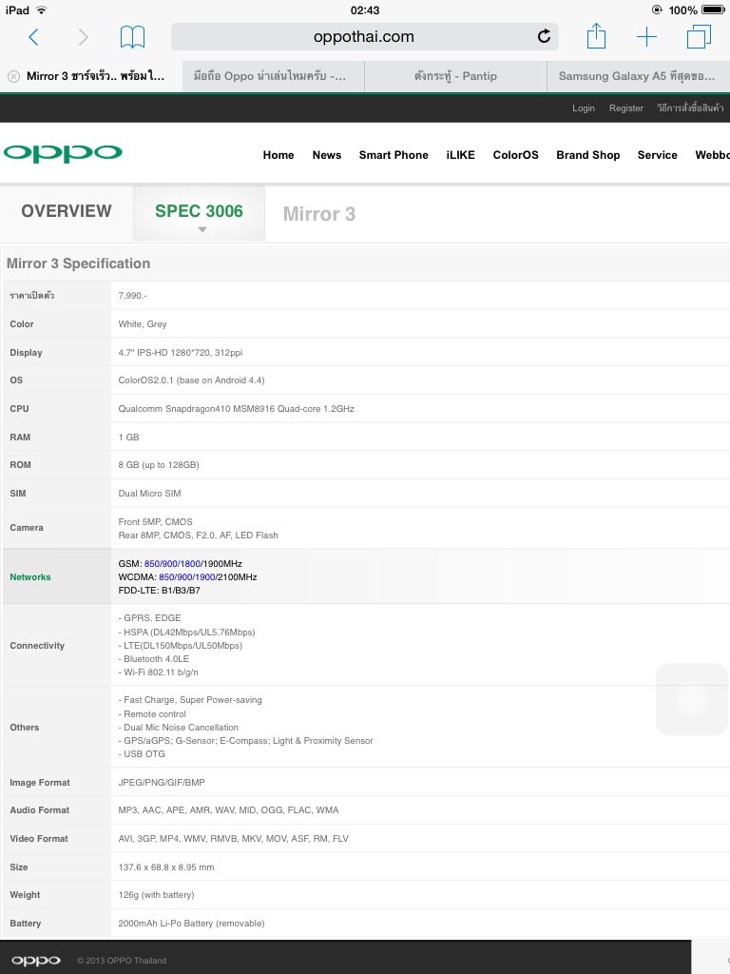Tap the 02:43 status bar clock
Screen dimensions: 730x974
point(365,10)
